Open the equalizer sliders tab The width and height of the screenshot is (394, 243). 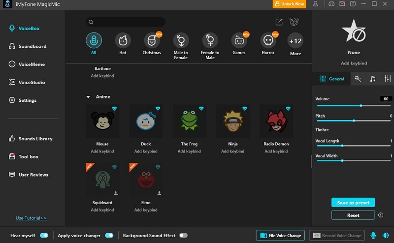[388, 79]
